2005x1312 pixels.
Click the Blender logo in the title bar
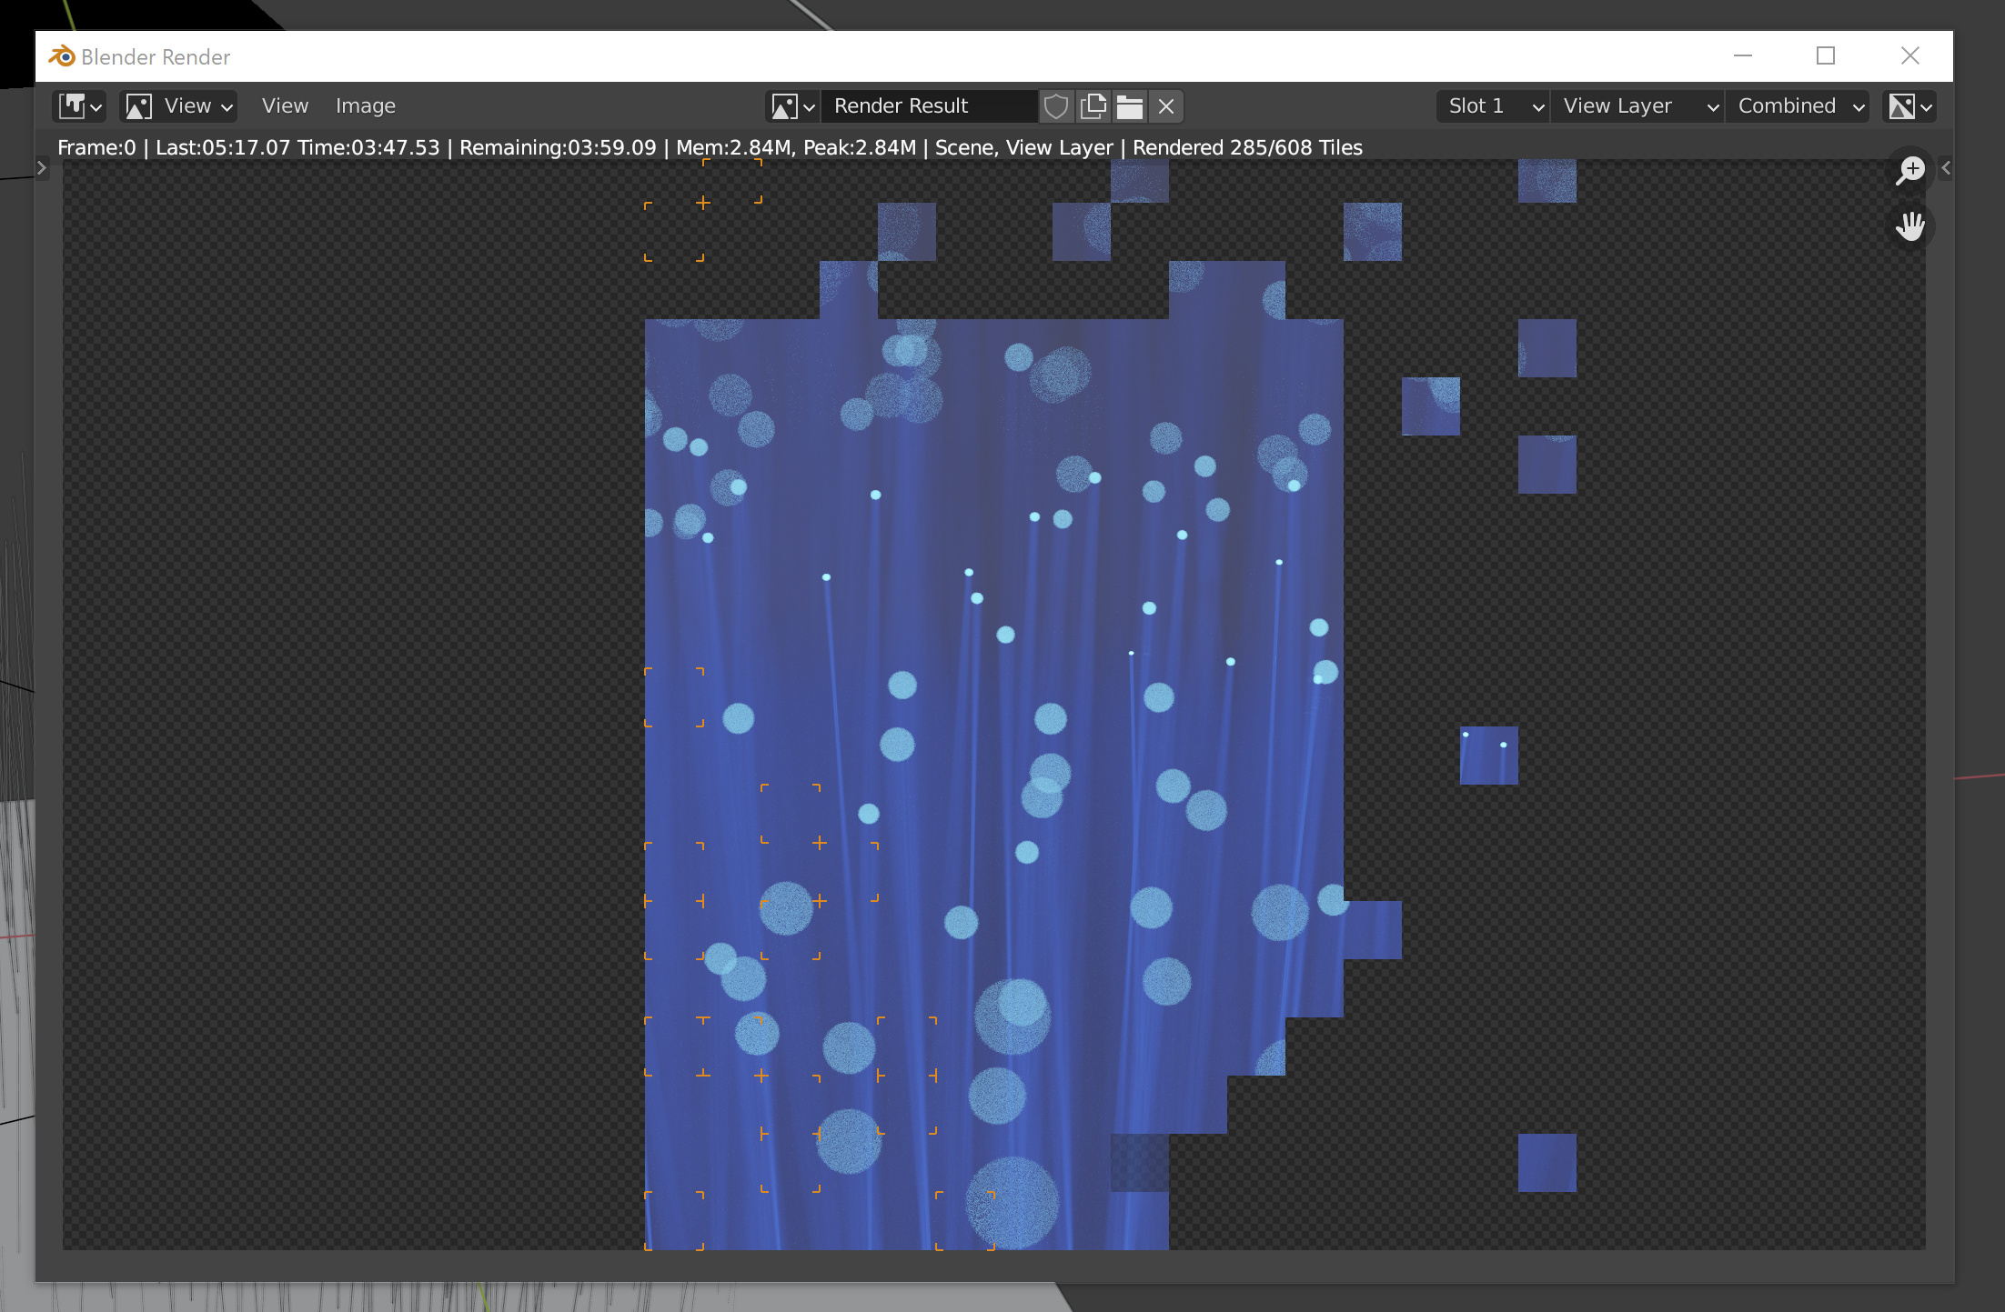[62, 56]
